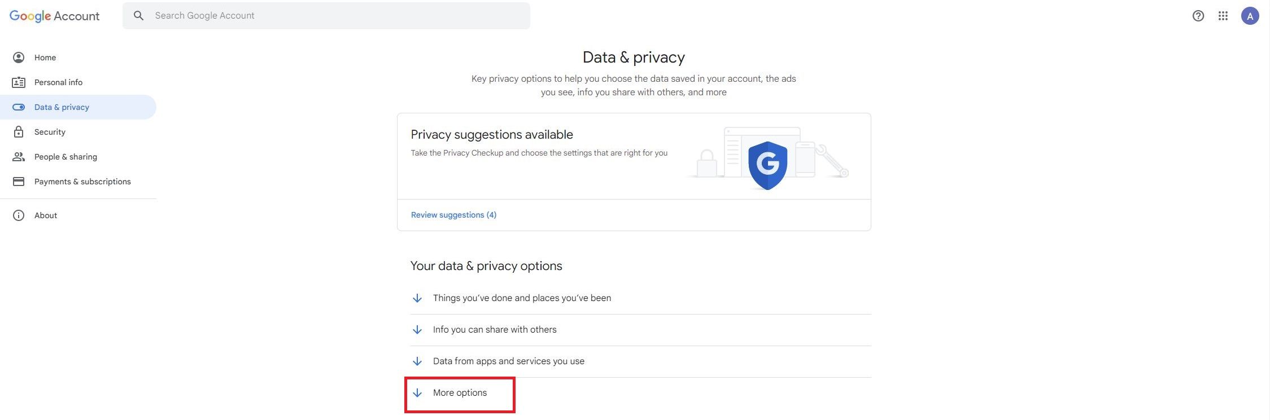
Task: Click the About info icon
Action: (19, 215)
